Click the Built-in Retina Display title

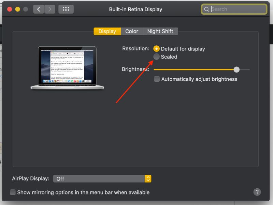pos(135,9)
